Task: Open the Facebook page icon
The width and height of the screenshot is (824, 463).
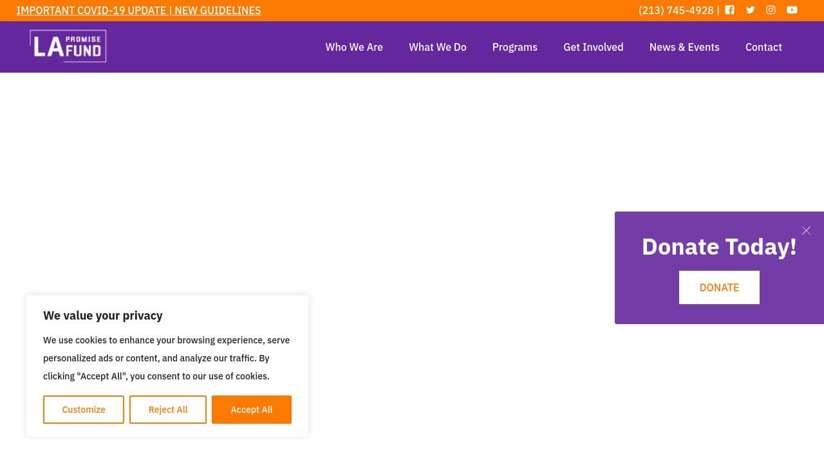Action: click(x=729, y=10)
